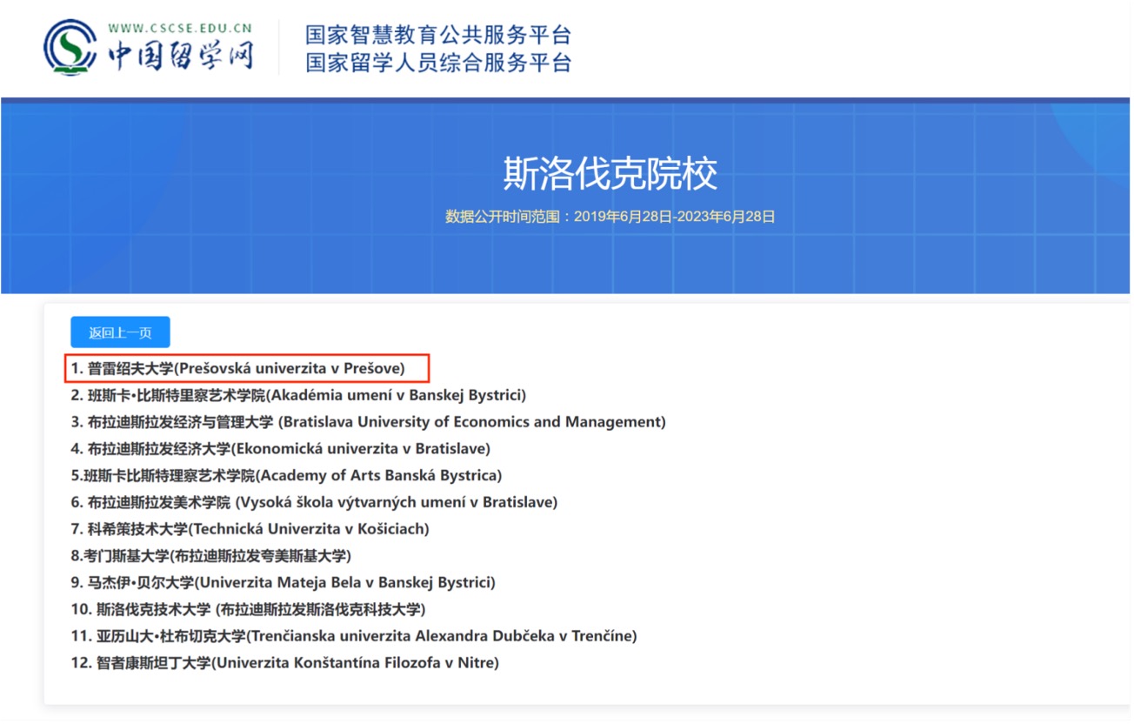Click Academy of Arts Banská Bystrica entry
1134x724 pixels.
[287, 475]
